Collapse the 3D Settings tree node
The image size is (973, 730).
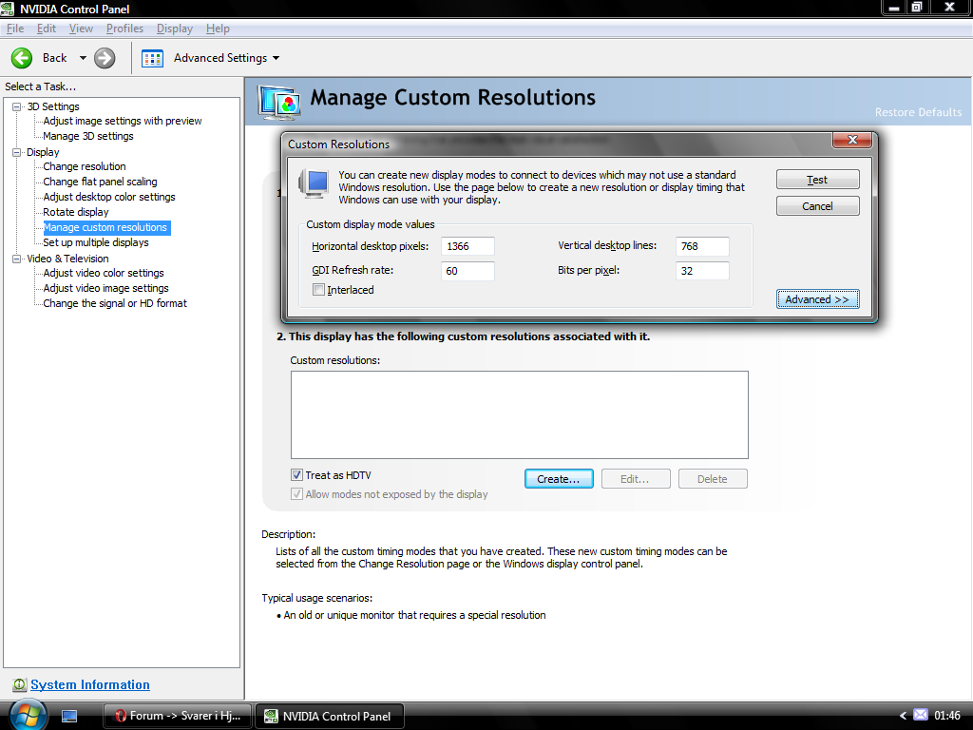coord(17,106)
